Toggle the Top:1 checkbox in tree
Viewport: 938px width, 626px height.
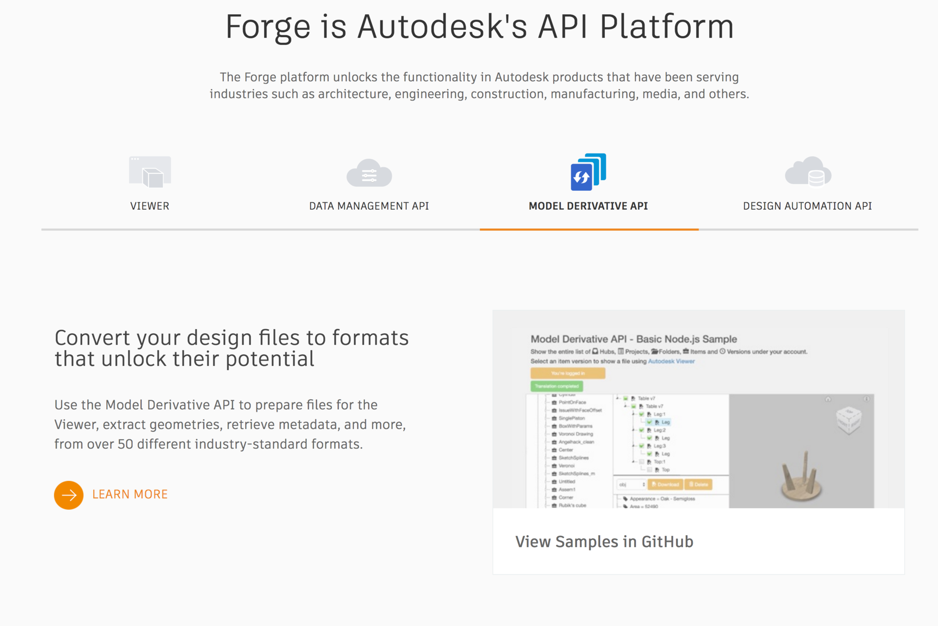(x=641, y=462)
